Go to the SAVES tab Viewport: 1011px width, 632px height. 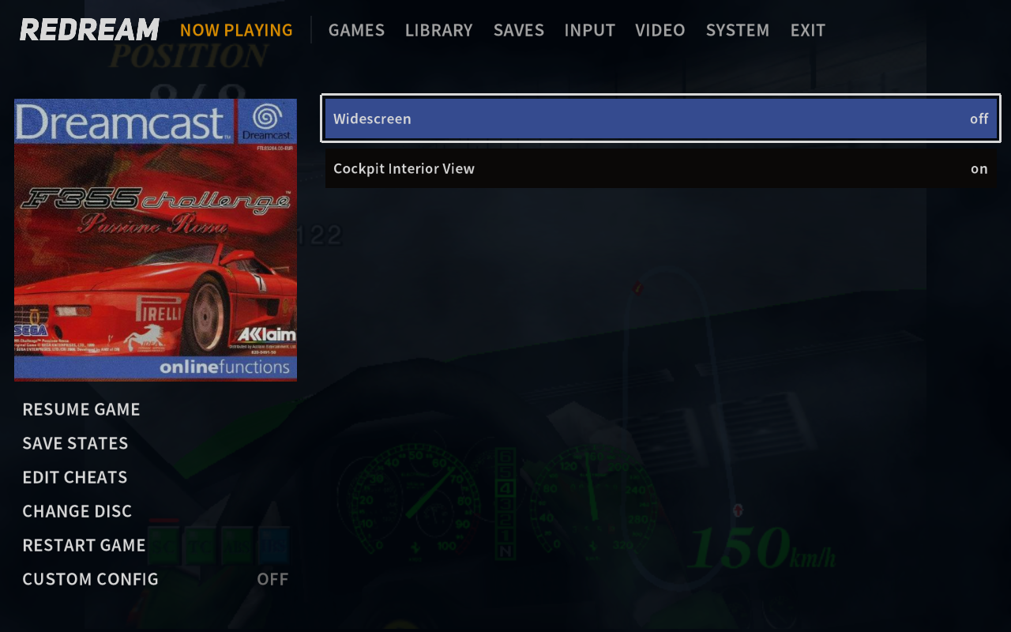[x=518, y=30]
